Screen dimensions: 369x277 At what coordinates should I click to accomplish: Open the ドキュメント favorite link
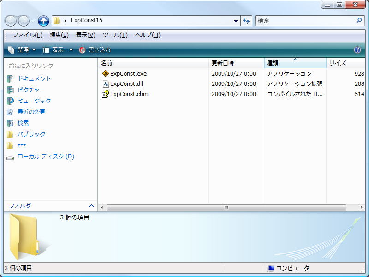[34, 78]
